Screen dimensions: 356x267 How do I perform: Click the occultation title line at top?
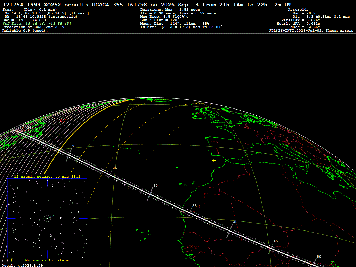point(147,5)
